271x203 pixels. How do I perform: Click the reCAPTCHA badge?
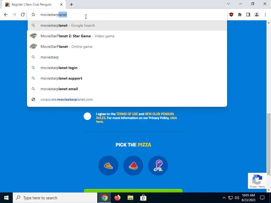pyautogui.click(x=257, y=181)
